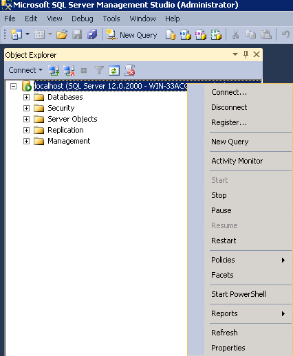Viewport: 293px width, 356px height.
Task: Open the File menu
Action: [10, 19]
